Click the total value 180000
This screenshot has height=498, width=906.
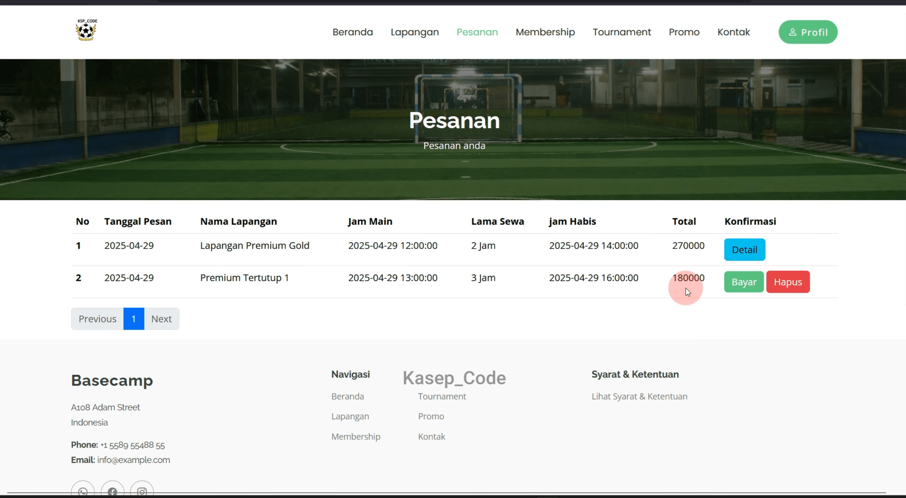[x=688, y=278]
